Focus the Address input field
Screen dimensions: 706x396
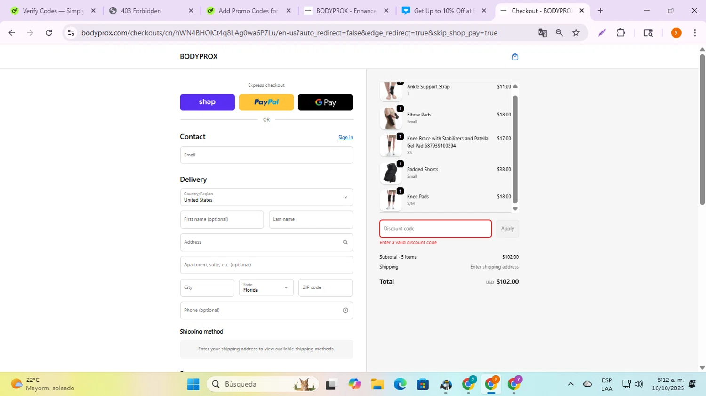pyautogui.click(x=266, y=242)
